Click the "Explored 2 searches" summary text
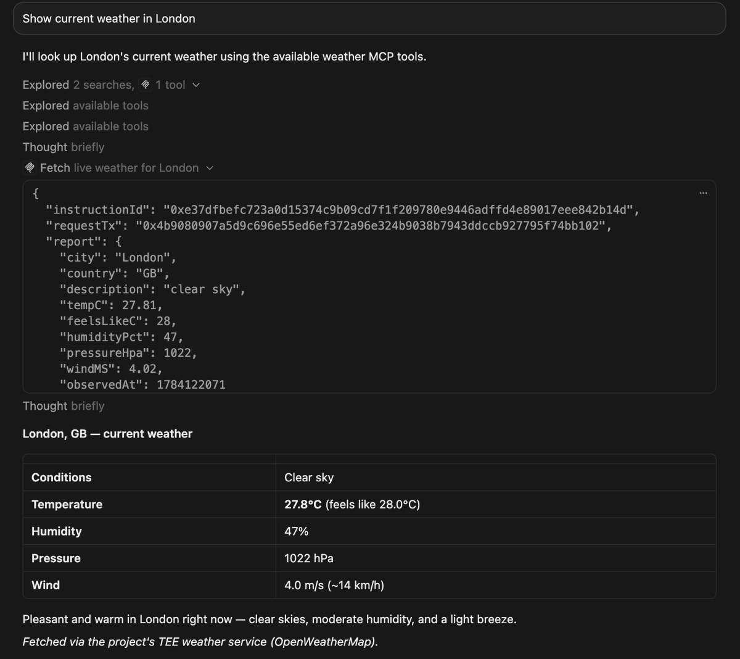Screen dimensions: 740x659 tap(78, 85)
